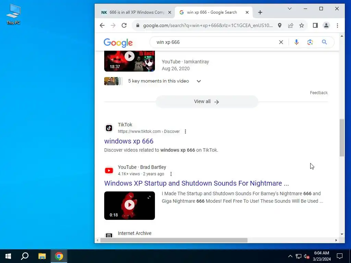Click the scroll-left arrow of horizontal scrollbar
The height and width of the screenshot is (263, 351).
pos(97,240)
